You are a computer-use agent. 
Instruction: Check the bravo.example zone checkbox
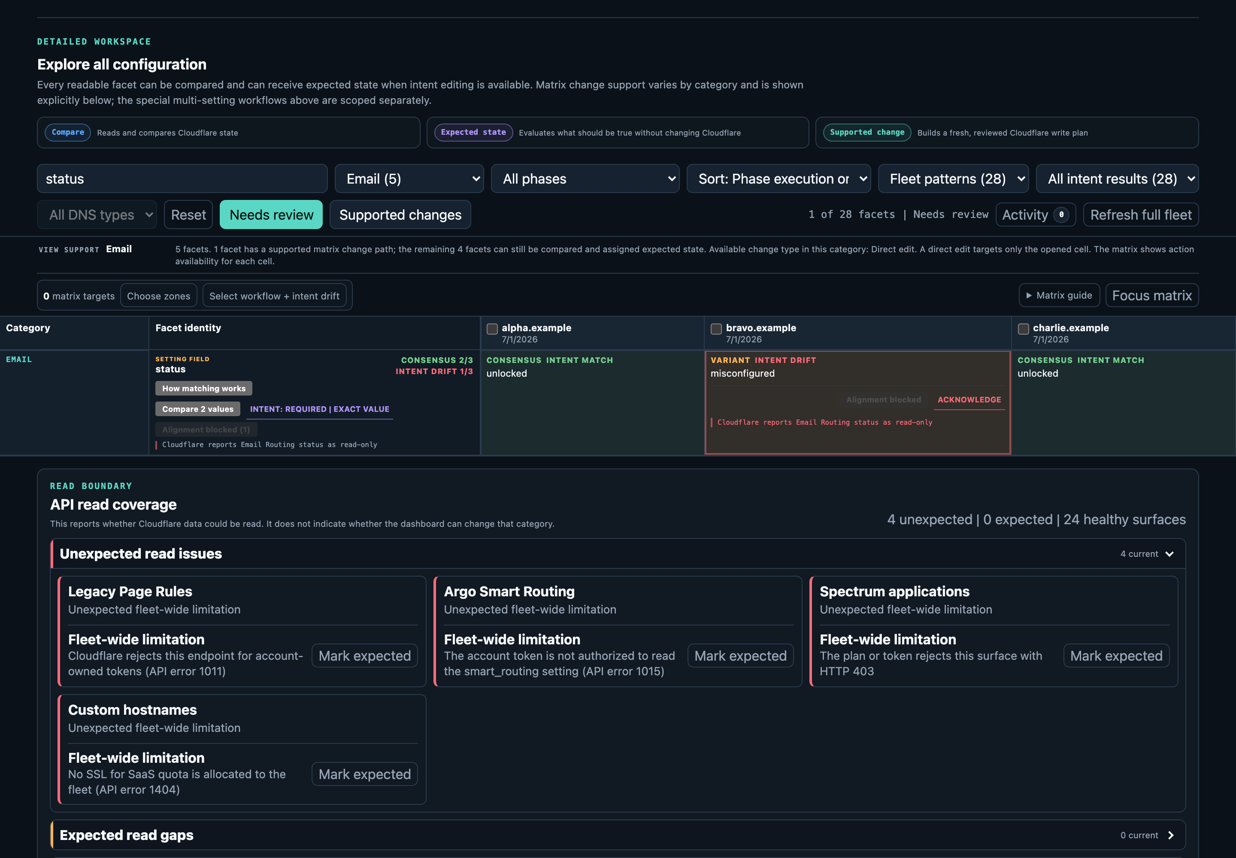pyautogui.click(x=716, y=329)
